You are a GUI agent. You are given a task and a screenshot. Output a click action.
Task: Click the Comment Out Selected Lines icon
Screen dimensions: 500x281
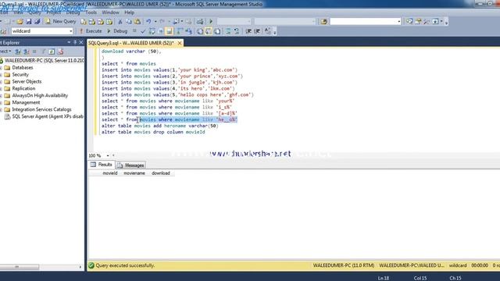click(228, 31)
